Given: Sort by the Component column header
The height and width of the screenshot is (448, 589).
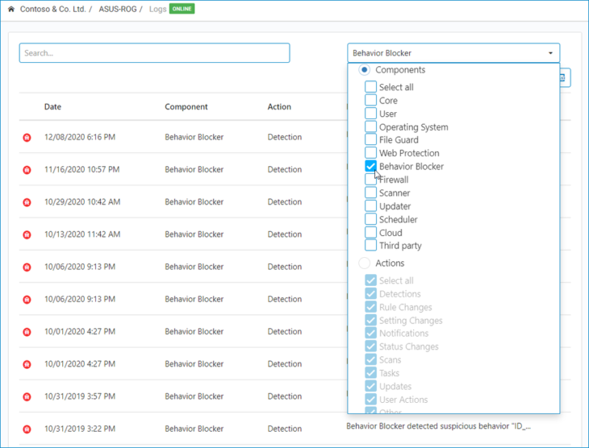Looking at the screenshot, I should pyautogui.click(x=186, y=106).
